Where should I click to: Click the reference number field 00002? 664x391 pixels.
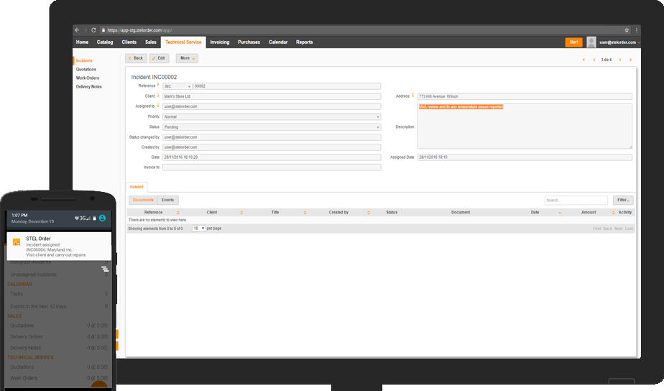(x=287, y=86)
